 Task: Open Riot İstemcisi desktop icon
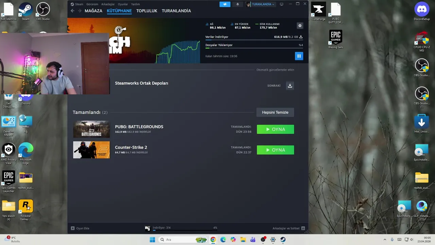pos(8,12)
